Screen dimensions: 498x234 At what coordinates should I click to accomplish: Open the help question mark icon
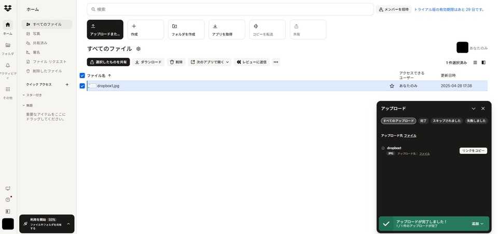pos(8,200)
